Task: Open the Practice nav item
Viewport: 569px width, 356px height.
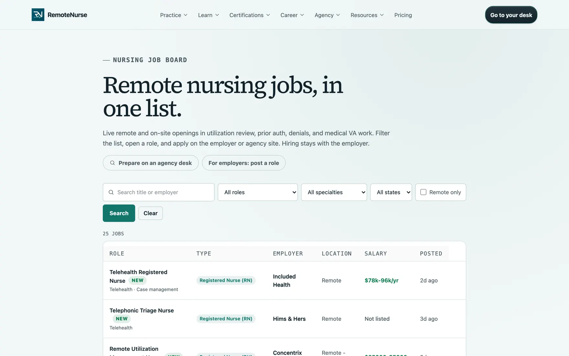Action: point(174,15)
